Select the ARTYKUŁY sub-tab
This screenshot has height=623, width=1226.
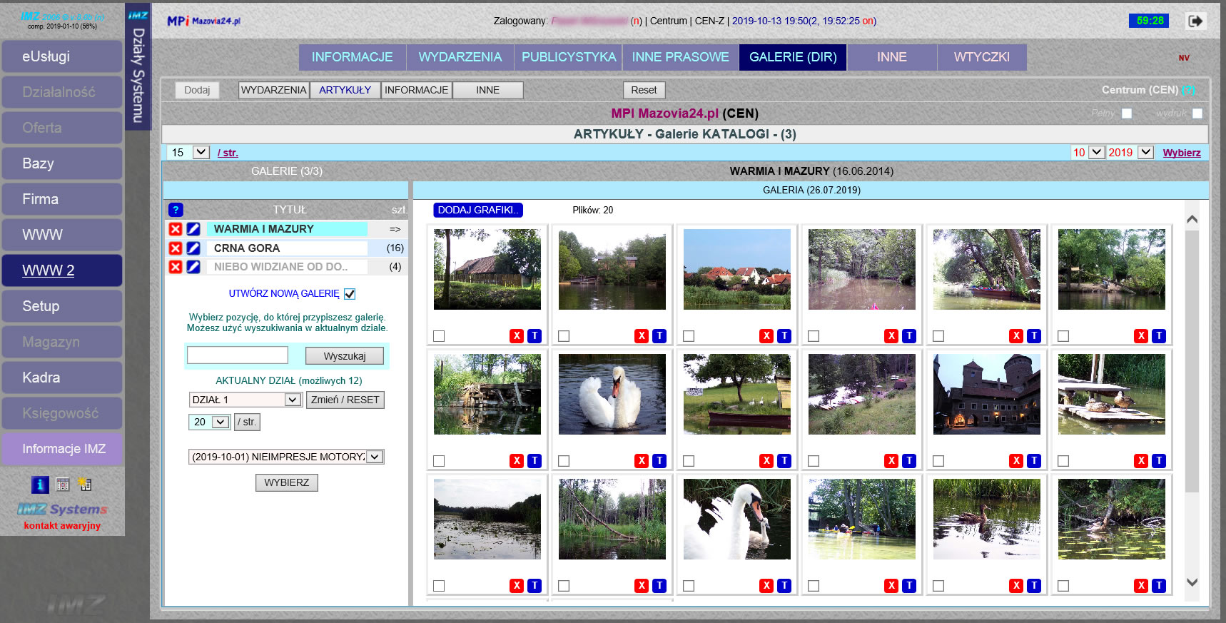pyautogui.click(x=345, y=90)
